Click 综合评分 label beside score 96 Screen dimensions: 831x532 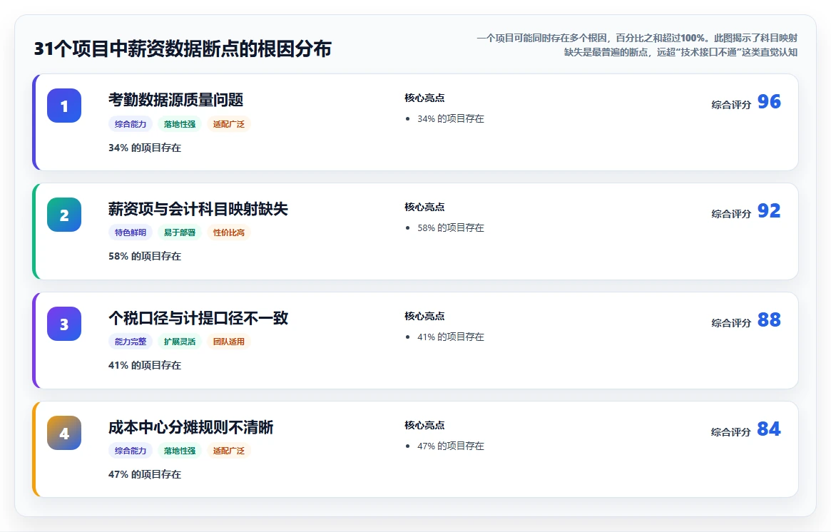[x=731, y=105]
